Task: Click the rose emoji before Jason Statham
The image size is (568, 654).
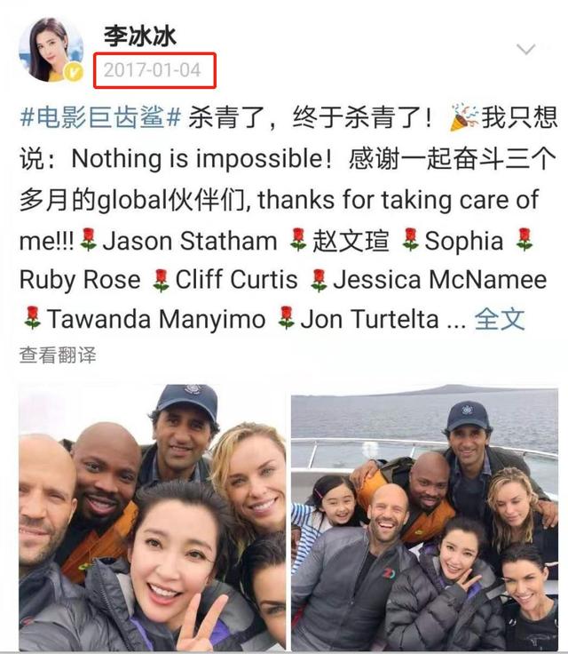Action: tap(89, 239)
